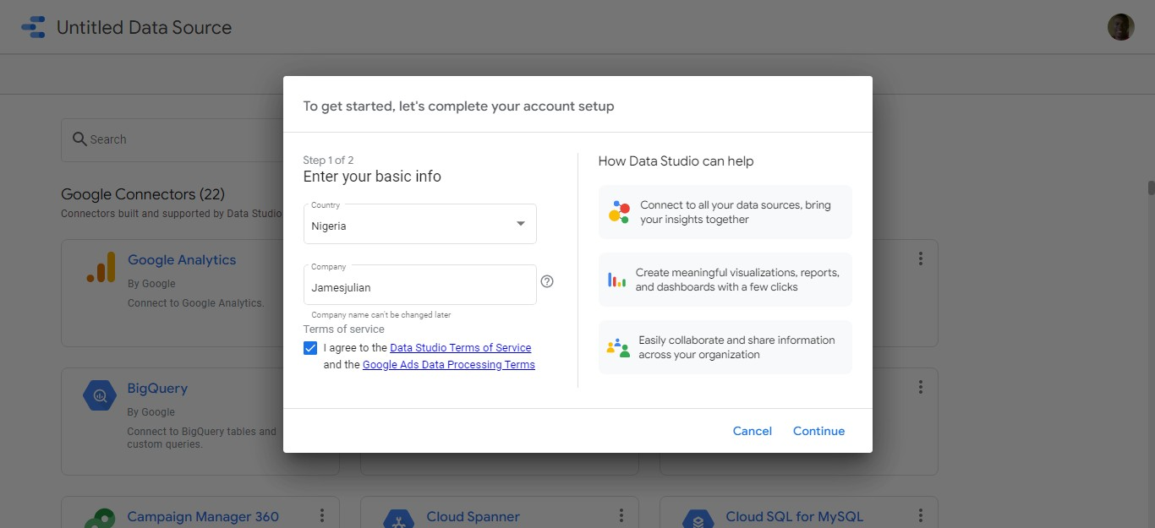Viewport: 1155px width, 528px height.
Task: Click the Cancel button
Action: point(753,431)
